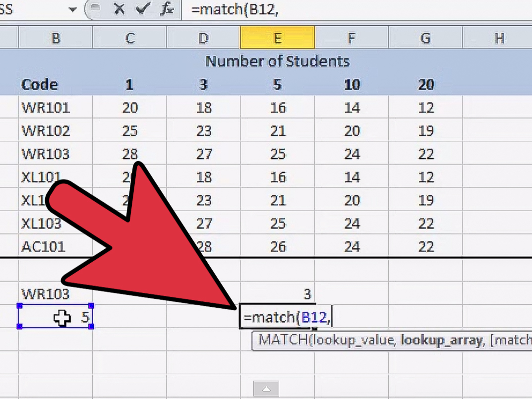Select the AC101 code cell
This screenshot has width=532, height=399.
point(56,247)
